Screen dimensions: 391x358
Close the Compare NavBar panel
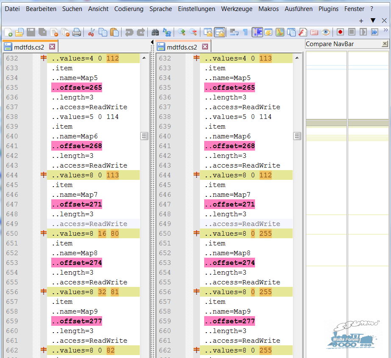385,44
